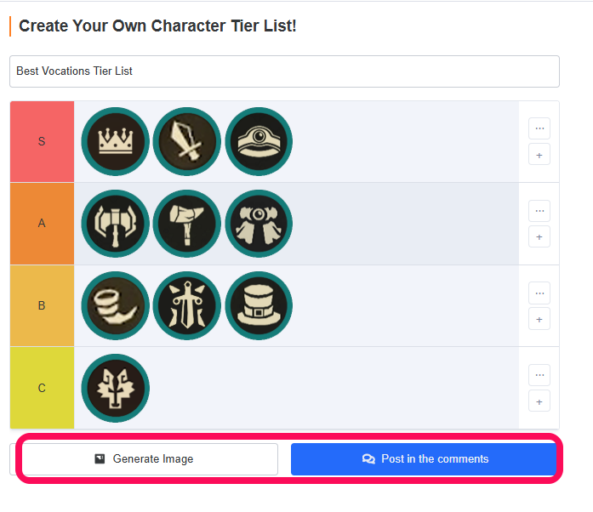Viewport: 593px width, 512px height.
Task: Click the yellow C tier label
Action: (42, 388)
